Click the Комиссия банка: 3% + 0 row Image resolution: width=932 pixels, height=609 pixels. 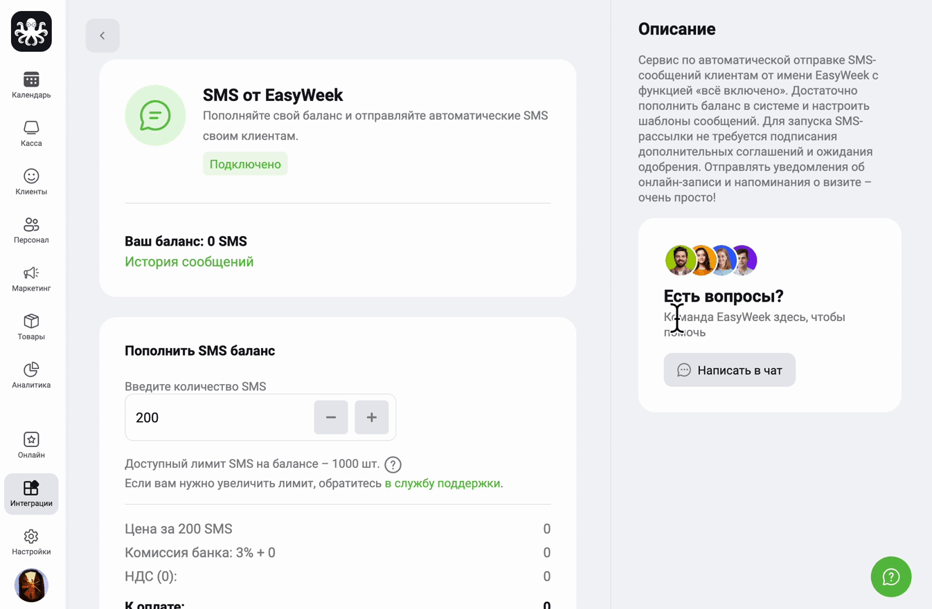click(x=338, y=553)
